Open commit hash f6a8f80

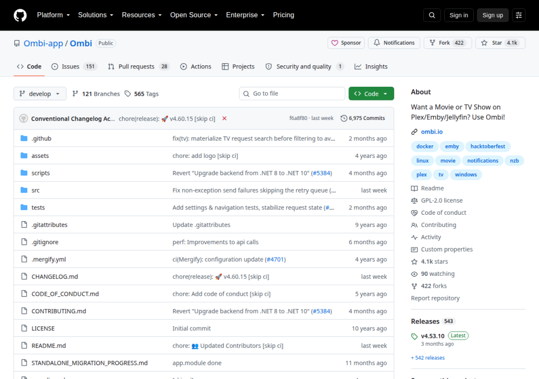(298, 118)
